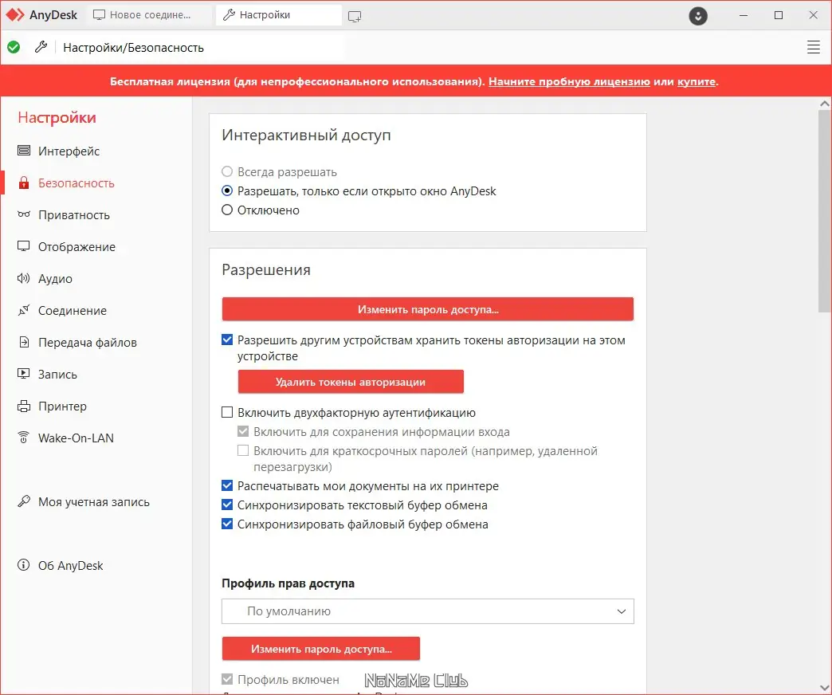Screen dimensions: 832x695
Task: Open Соединение settings section
Action: pos(73,310)
